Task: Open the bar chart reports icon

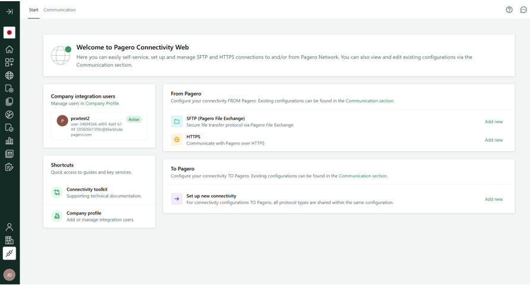Action: (10, 141)
